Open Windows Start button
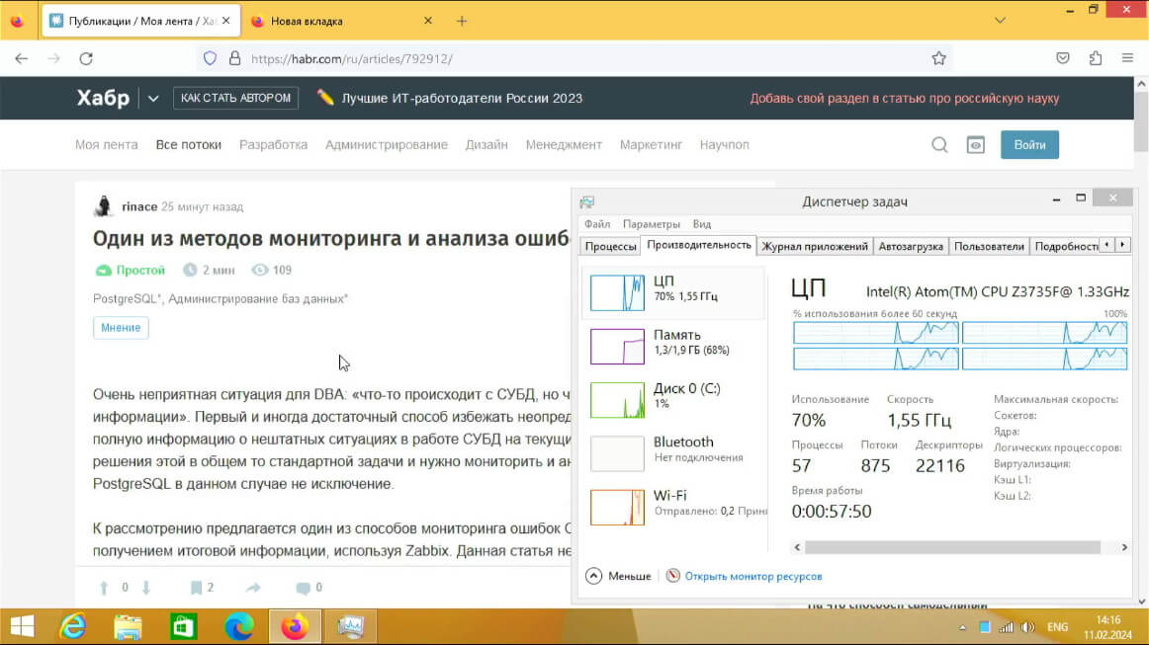The image size is (1149, 645). tap(21, 626)
